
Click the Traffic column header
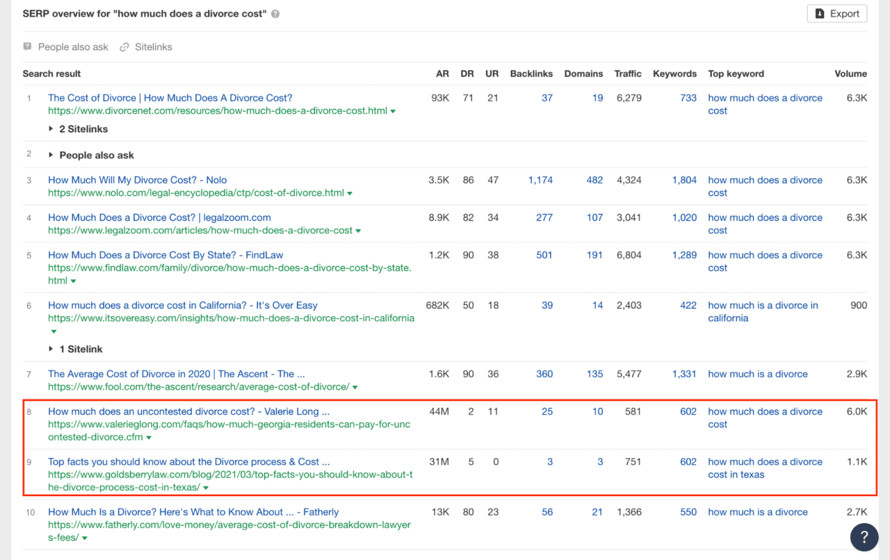(x=628, y=74)
